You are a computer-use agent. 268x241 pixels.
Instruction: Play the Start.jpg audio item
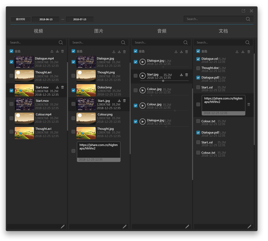pyautogui.click(x=142, y=76)
